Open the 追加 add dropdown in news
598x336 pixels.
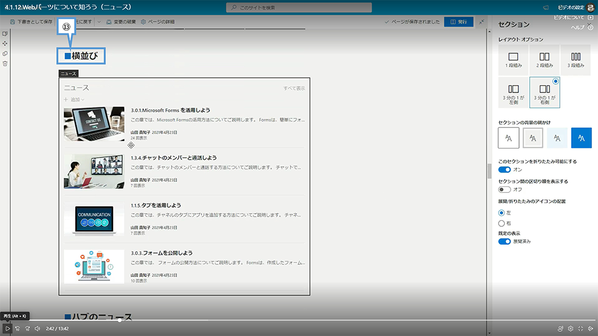coord(74,100)
